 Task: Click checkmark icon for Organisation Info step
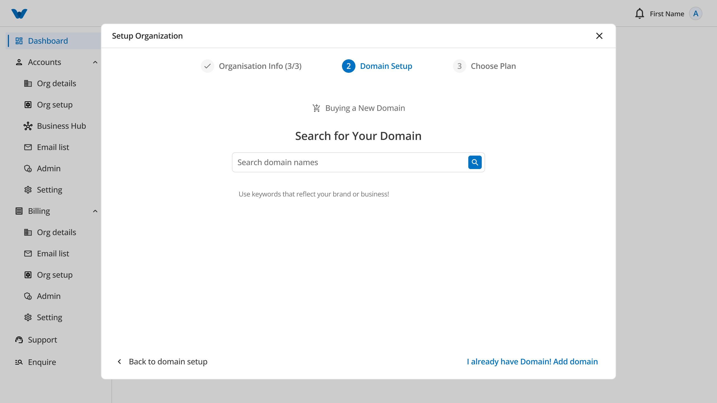[x=208, y=66]
